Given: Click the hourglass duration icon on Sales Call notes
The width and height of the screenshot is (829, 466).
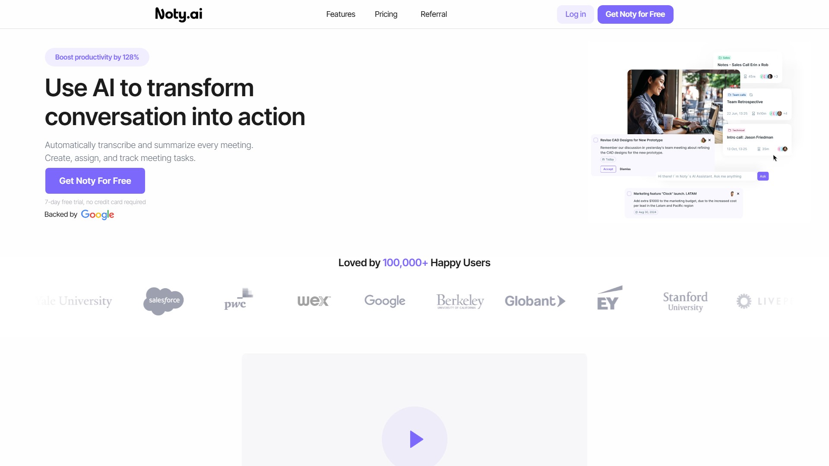Looking at the screenshot, I should click(x=745, y=76).
